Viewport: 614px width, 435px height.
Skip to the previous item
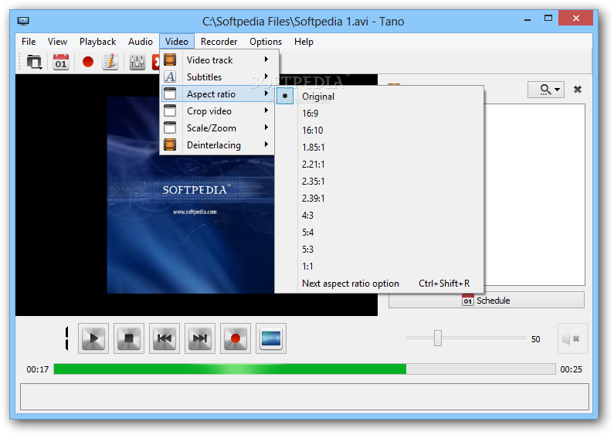[x=165, y=338]
